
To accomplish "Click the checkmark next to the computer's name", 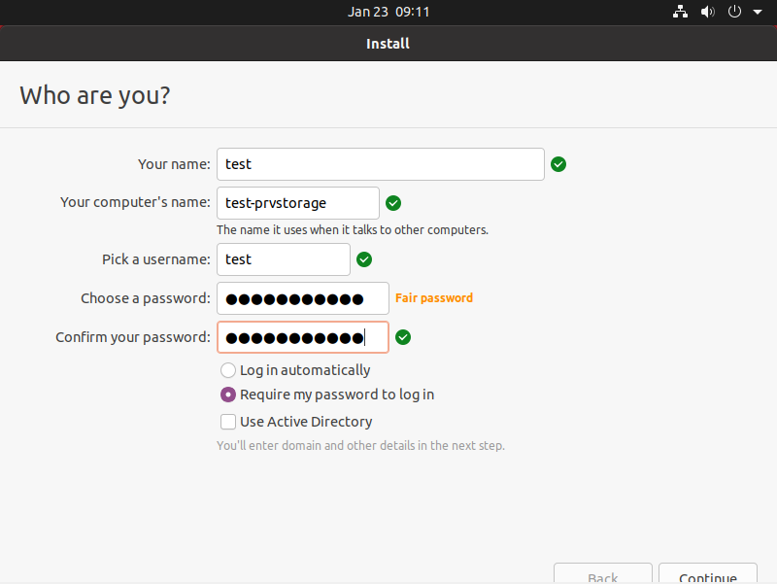I will point(393,203).
